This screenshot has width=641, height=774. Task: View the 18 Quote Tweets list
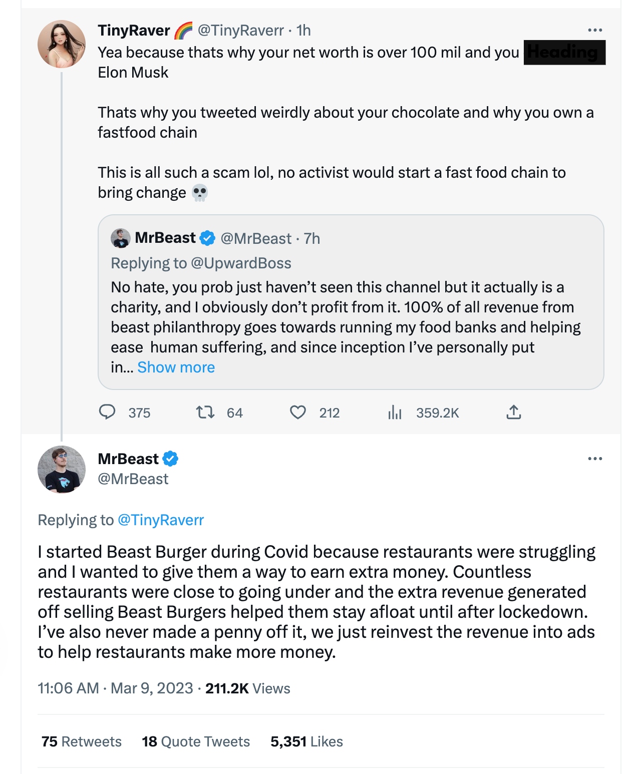point(196,741)
